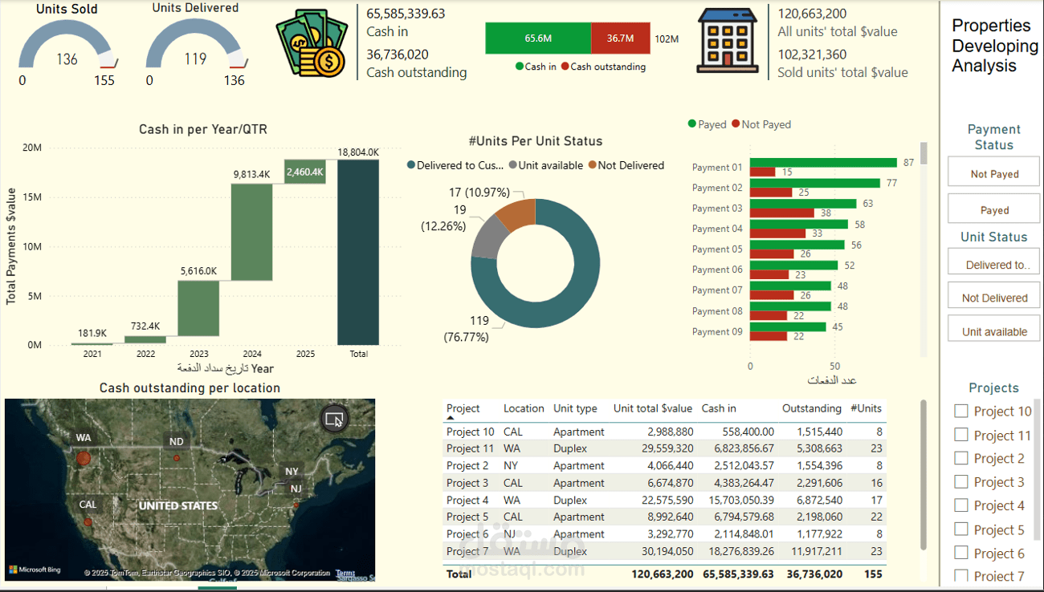
Task: Click the Microsoft Bing logo on map
Action: [x=34, y=570]
